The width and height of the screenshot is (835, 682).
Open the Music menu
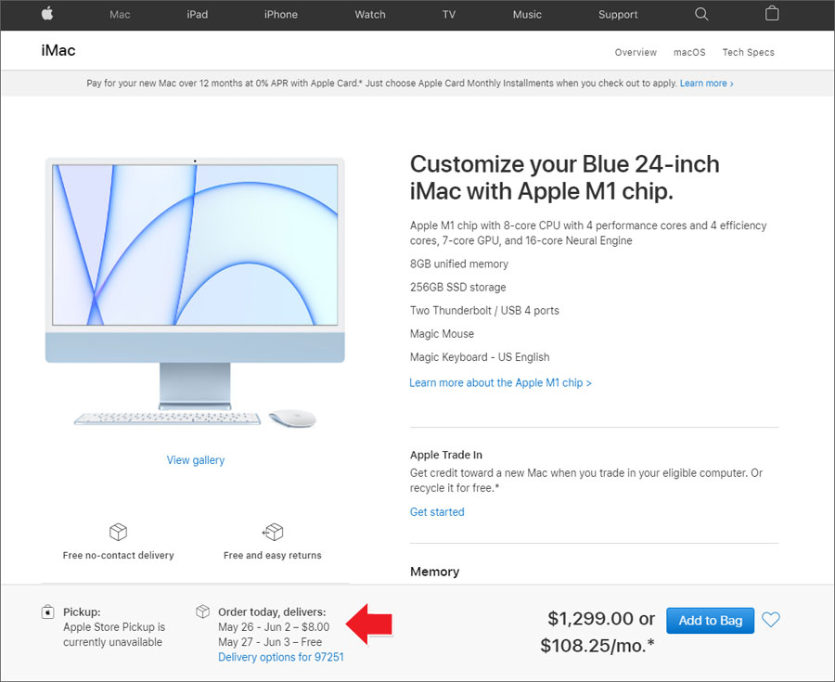pos(527,15)
